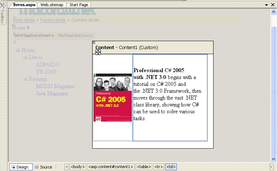Click the green smart tag on Content control

[x=94, y=43]
